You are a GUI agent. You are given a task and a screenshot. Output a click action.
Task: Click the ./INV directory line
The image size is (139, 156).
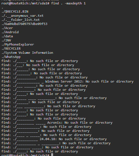pos(6,40)
